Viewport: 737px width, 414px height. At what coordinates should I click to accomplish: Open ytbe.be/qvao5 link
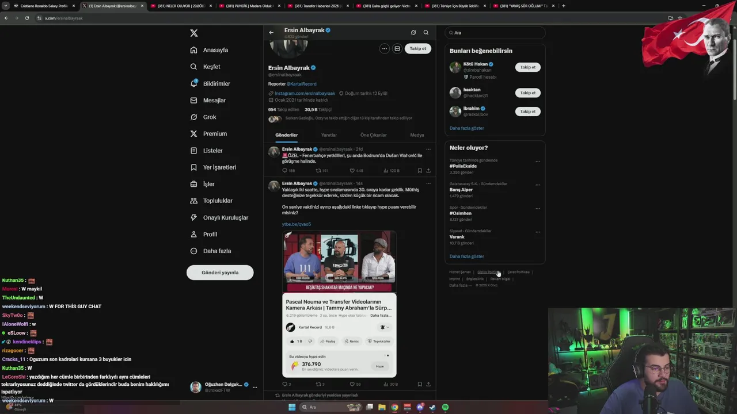(297, 224)
